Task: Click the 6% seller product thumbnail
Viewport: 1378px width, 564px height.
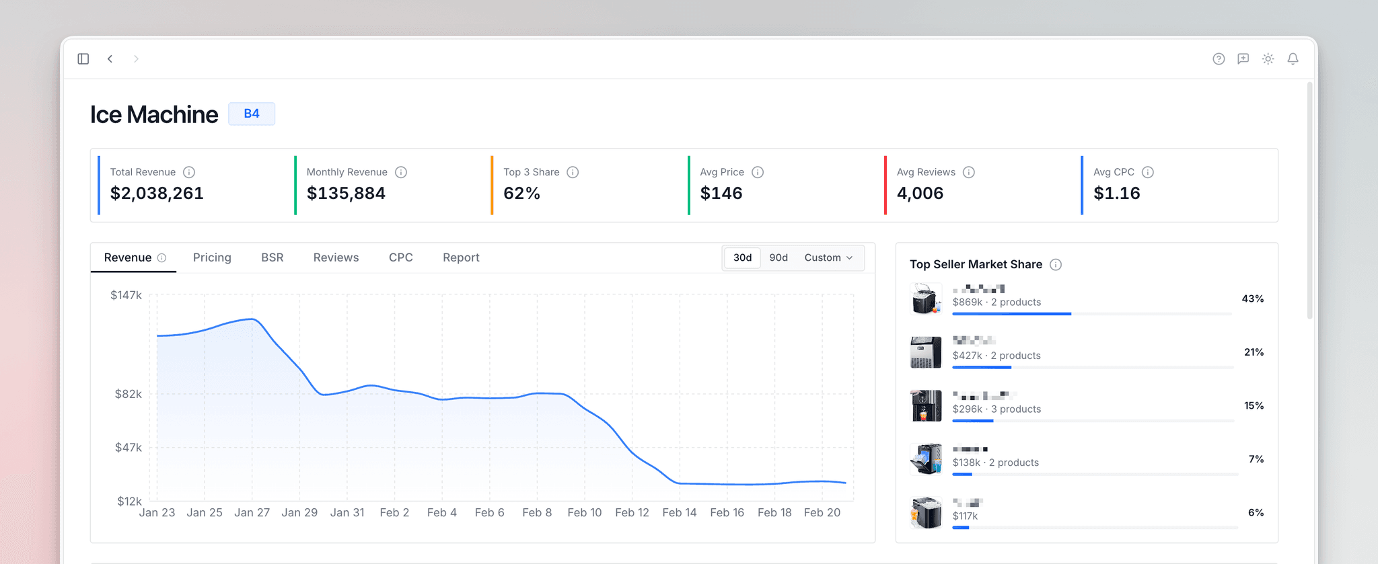Action: pos(926,513)
